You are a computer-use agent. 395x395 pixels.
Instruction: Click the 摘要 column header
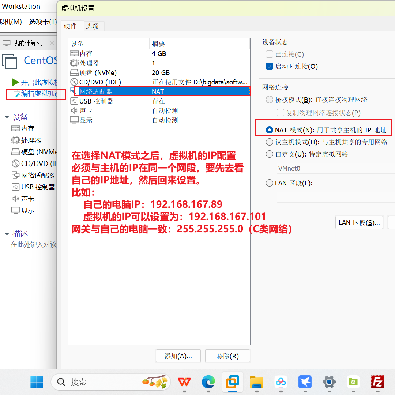pyautogui.click(x=200, y=44)
